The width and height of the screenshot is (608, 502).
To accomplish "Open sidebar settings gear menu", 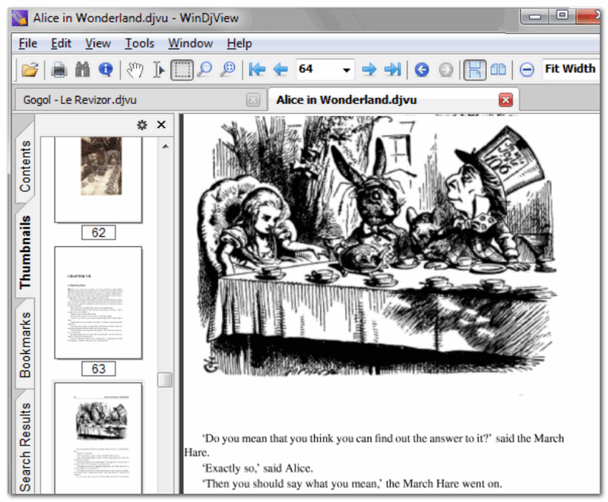I will (x=141, y=125).
